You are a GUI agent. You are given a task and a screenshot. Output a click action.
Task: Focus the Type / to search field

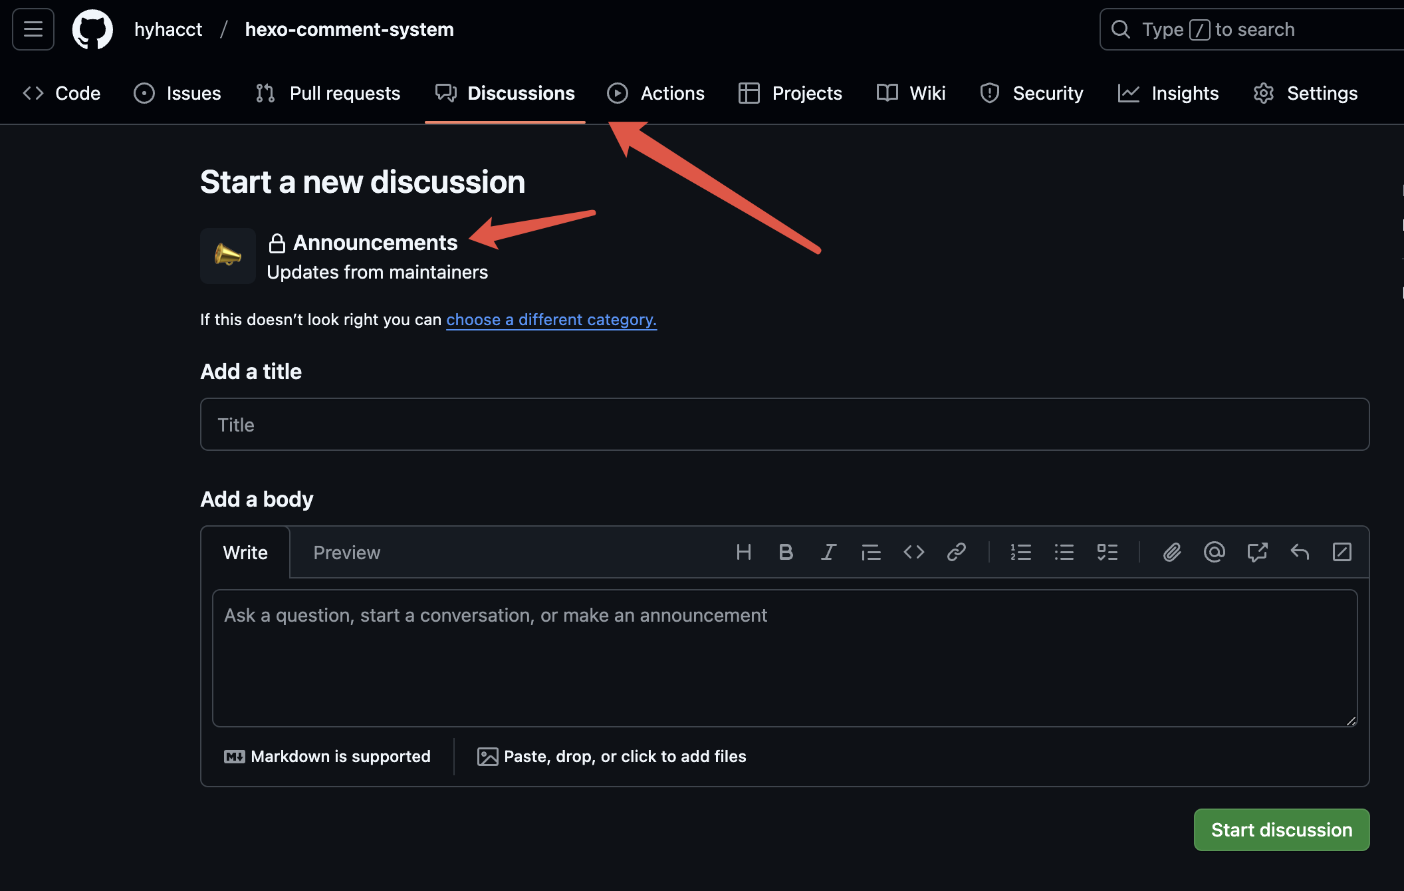tap(1251, 29)
